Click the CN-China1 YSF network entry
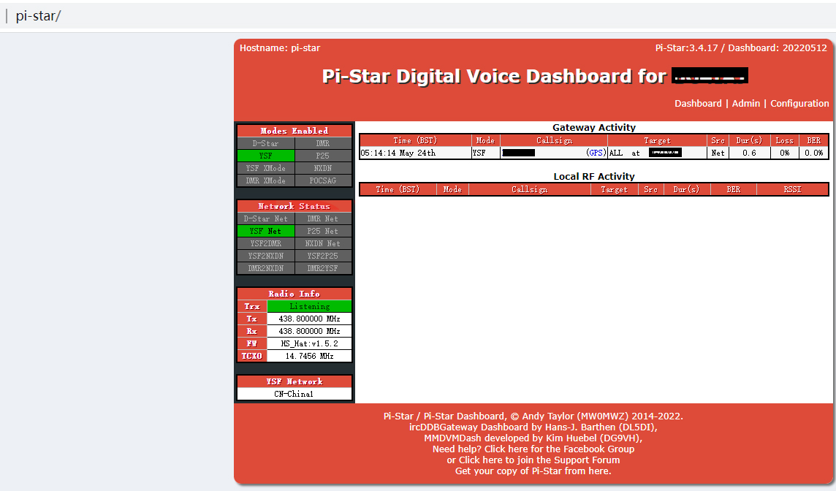 click(x=294, y=394)
